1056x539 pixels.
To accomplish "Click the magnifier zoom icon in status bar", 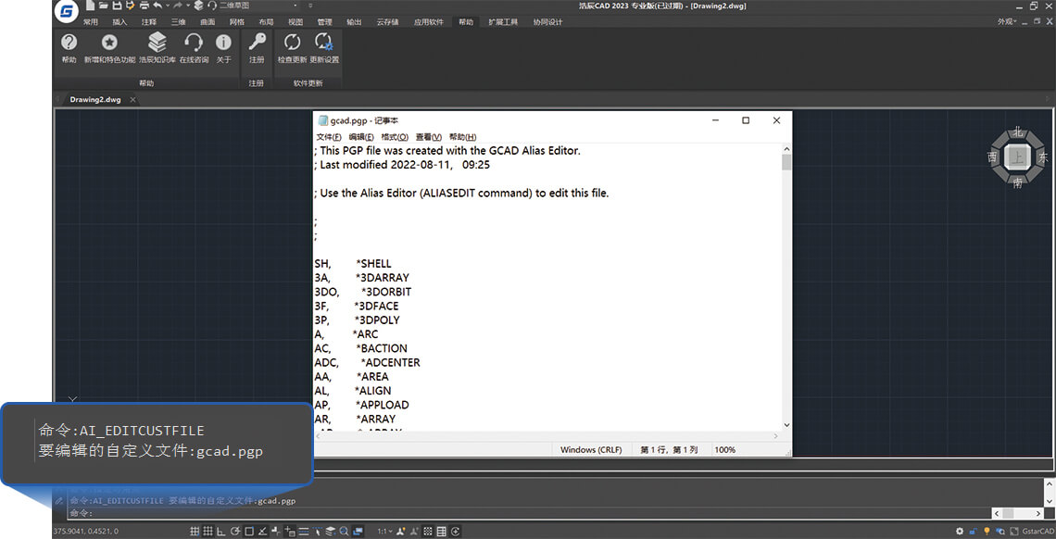I will point(344,531).
